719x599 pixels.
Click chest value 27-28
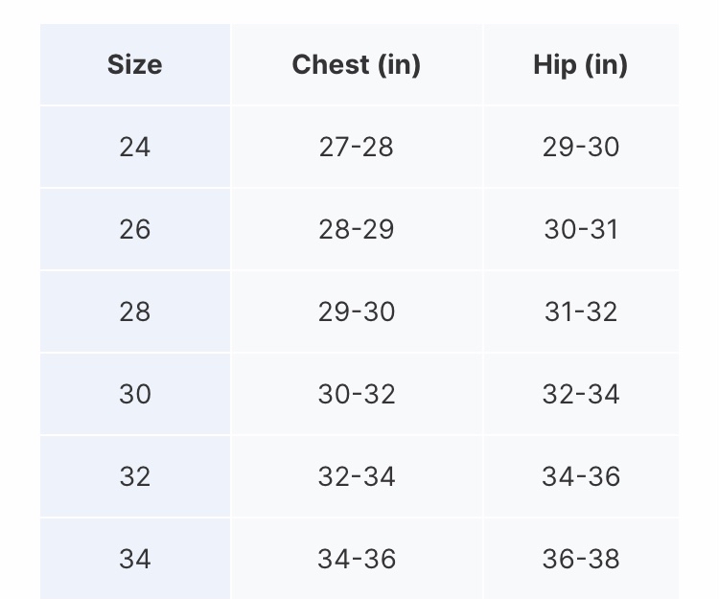tap(357, 148)
